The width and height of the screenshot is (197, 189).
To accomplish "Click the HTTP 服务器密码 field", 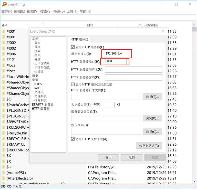I will click(133, 77).
